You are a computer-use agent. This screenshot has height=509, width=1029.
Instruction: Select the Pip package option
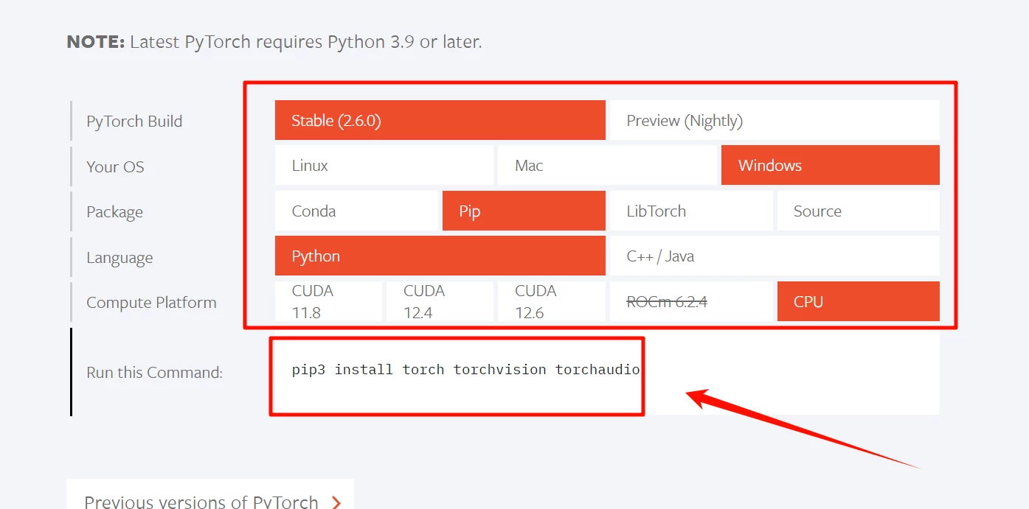523,211
